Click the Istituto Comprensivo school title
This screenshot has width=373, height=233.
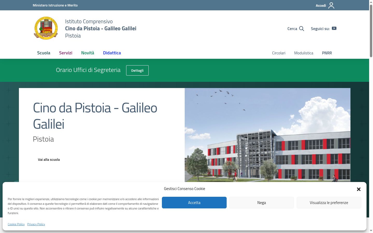[101, 28]
